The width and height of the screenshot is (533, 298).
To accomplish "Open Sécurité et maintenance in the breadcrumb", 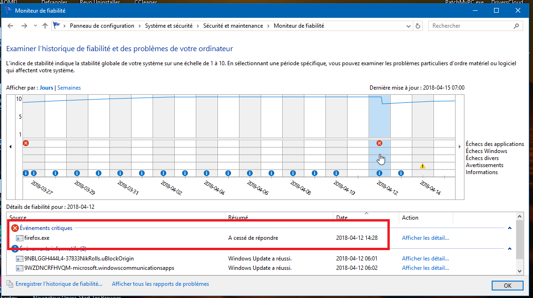I will click(233, 26).
